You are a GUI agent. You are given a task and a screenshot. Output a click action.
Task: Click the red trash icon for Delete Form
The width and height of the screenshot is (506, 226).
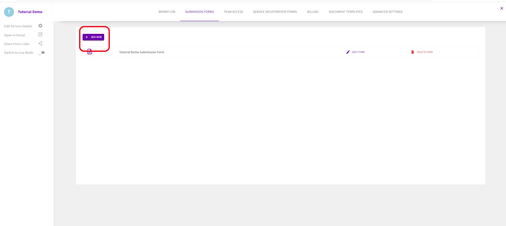point(412,52)
